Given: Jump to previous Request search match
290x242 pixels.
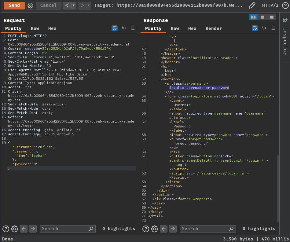Looking at the screenshot, I should [24, 229].
